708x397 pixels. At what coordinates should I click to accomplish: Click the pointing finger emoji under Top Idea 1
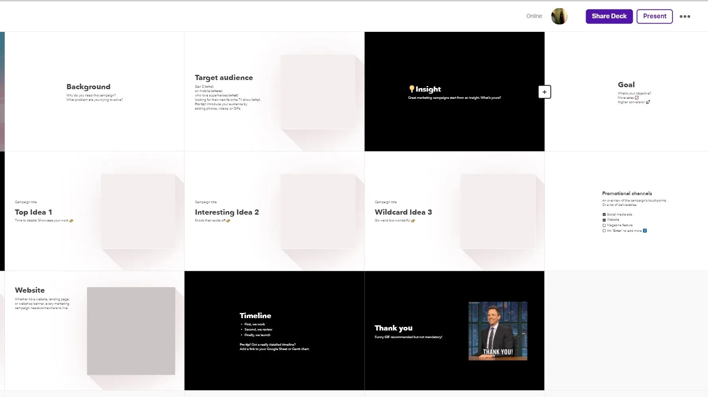(x=72, y=221)
